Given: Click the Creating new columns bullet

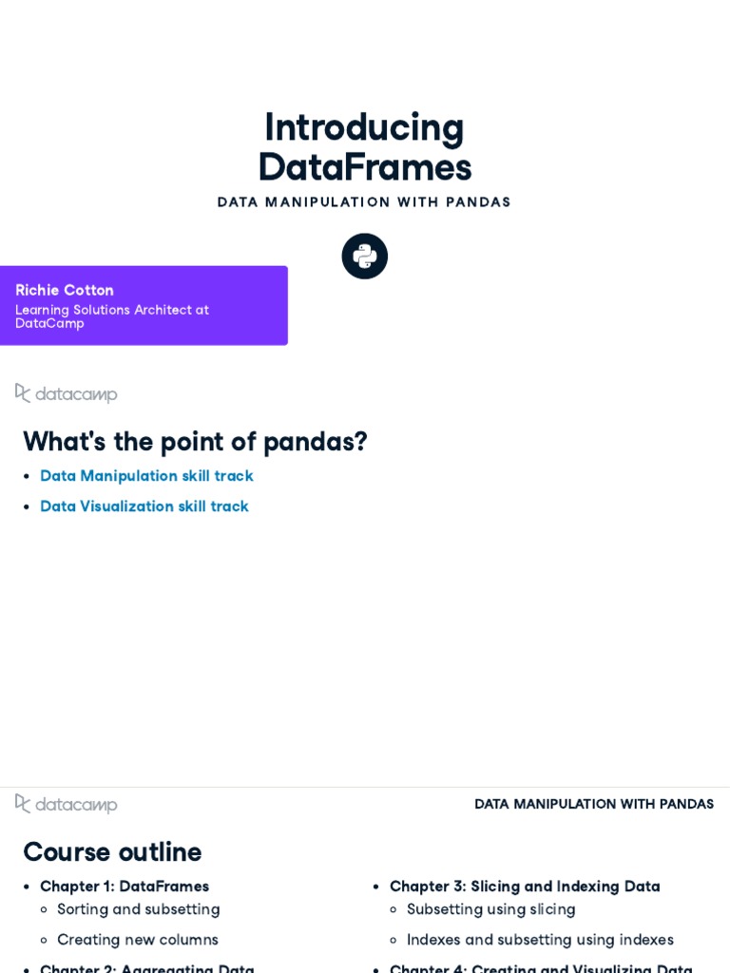Looking at the screenshot, I should tap(138, 940).
